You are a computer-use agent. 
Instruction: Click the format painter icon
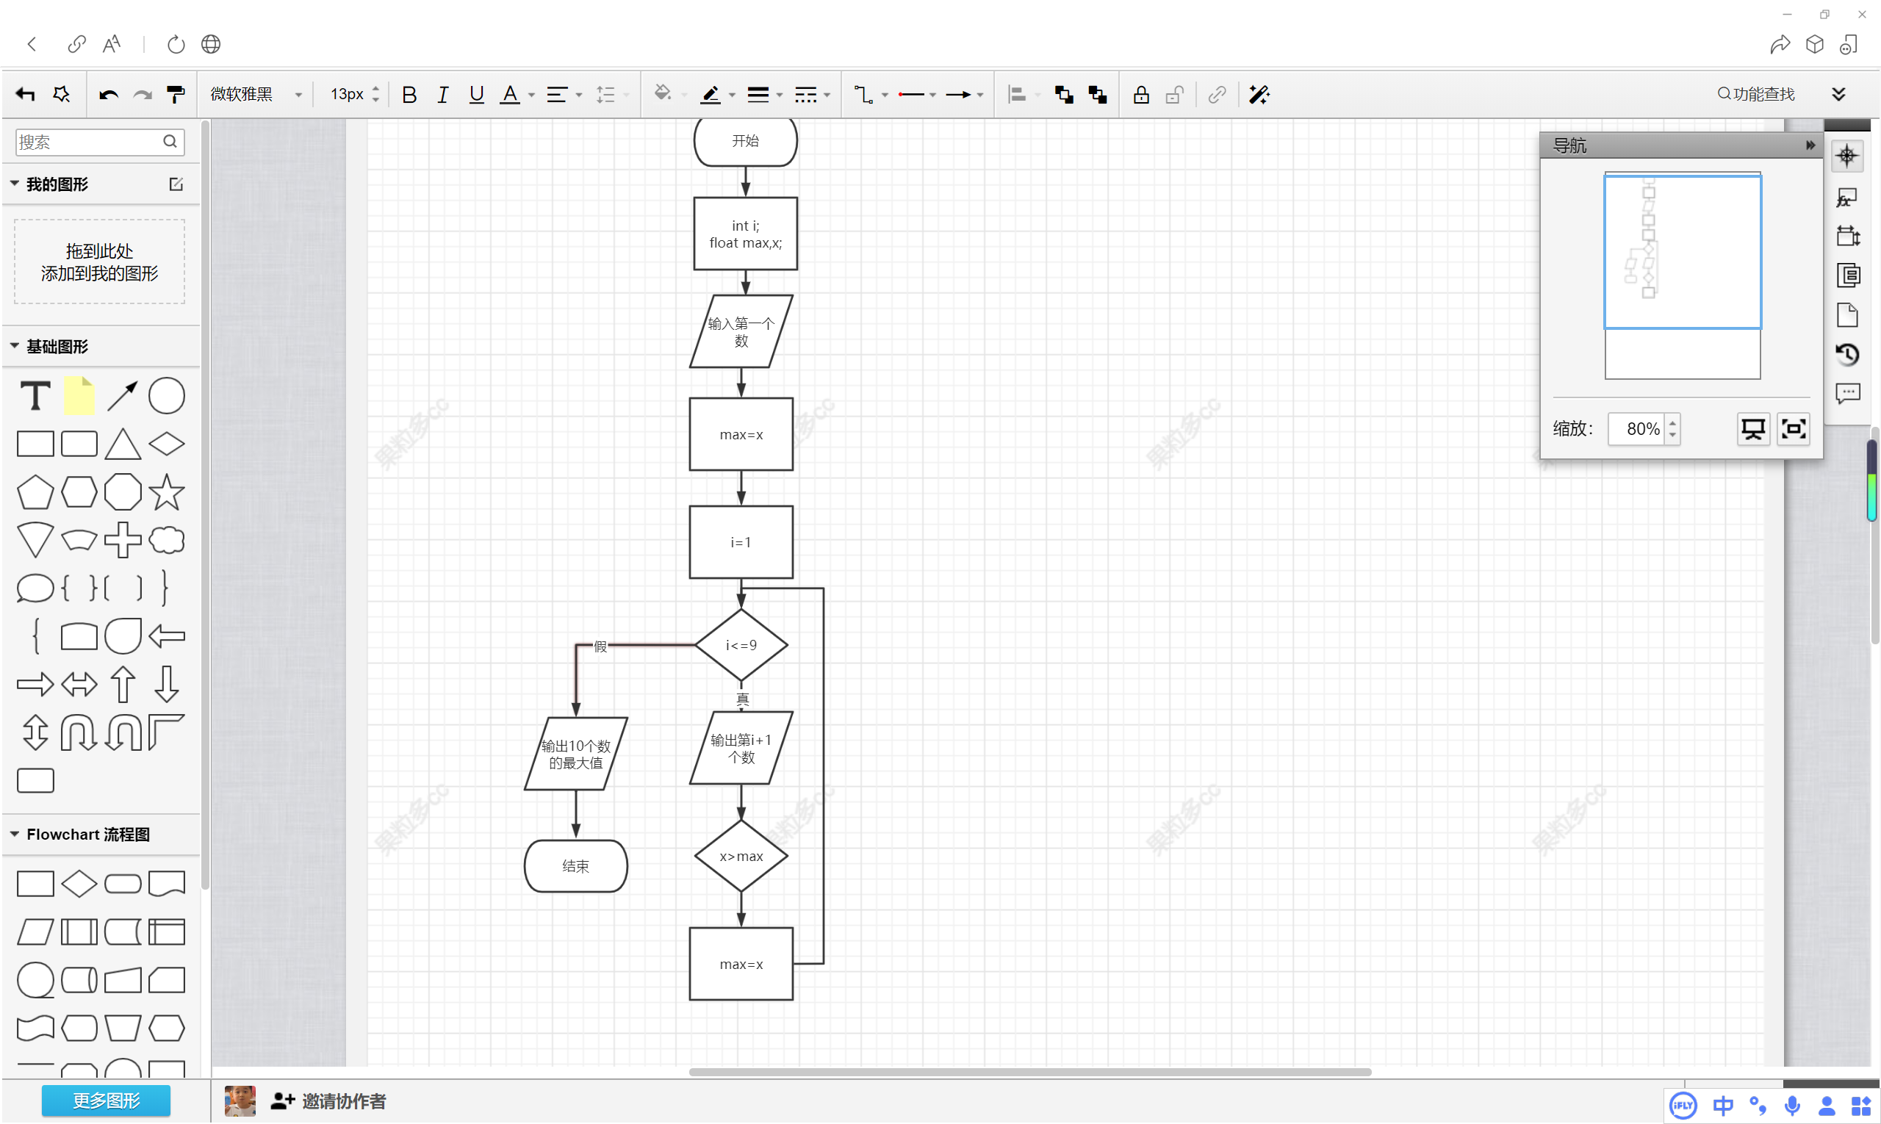tap(176, 95)
